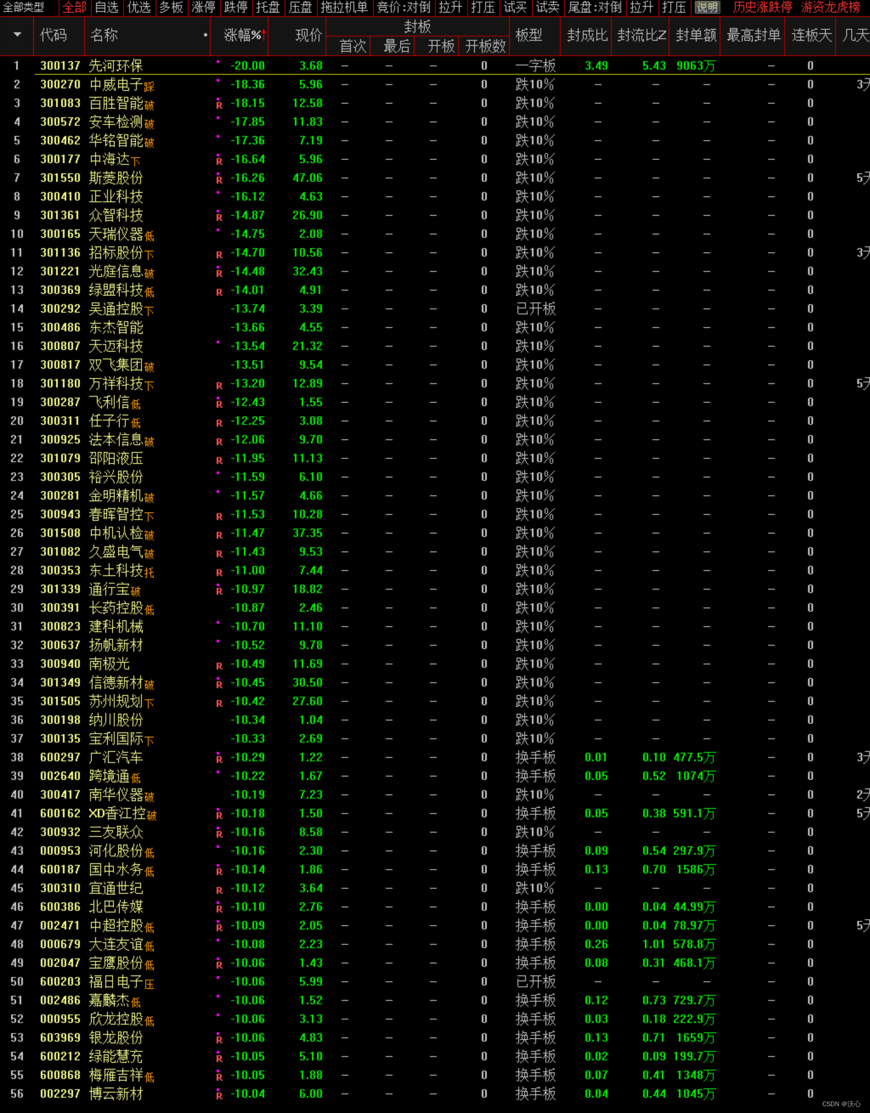Screen dimensions: 870x1113
Task: Click the 11.13 price of 邵阳液压
Action: (x=308, y=458)
